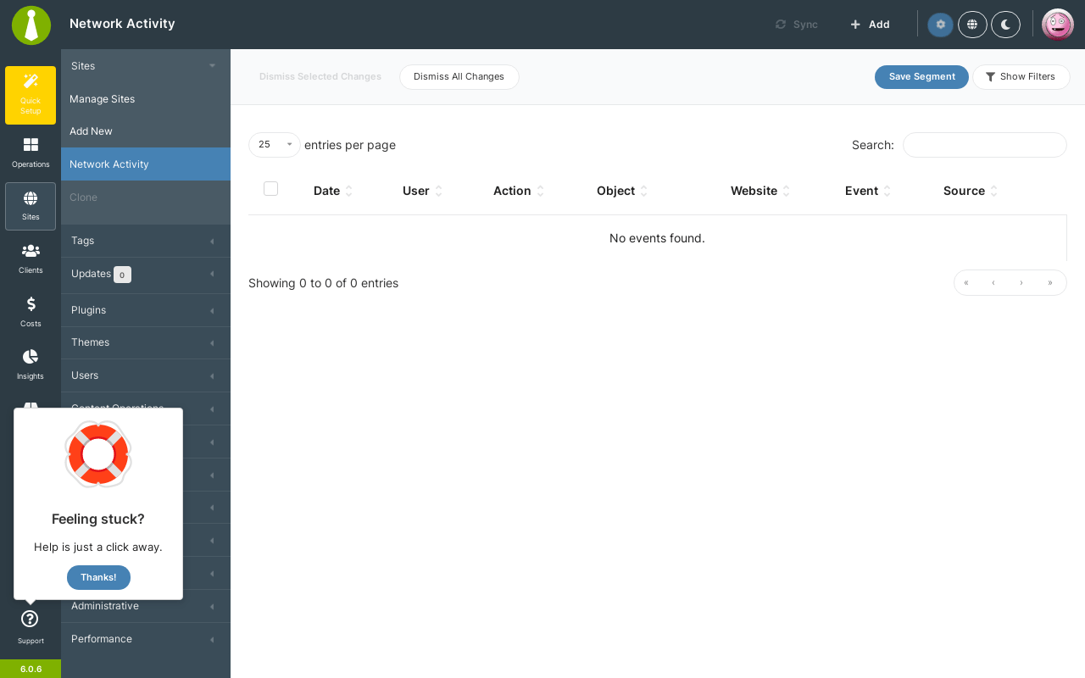This screenshot has width=1085, height=678.
Task: Click the Support question mark icon
Action: [30, 619]
